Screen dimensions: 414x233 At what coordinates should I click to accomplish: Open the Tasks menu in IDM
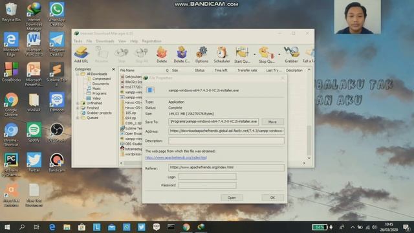(x=78, y=41)
